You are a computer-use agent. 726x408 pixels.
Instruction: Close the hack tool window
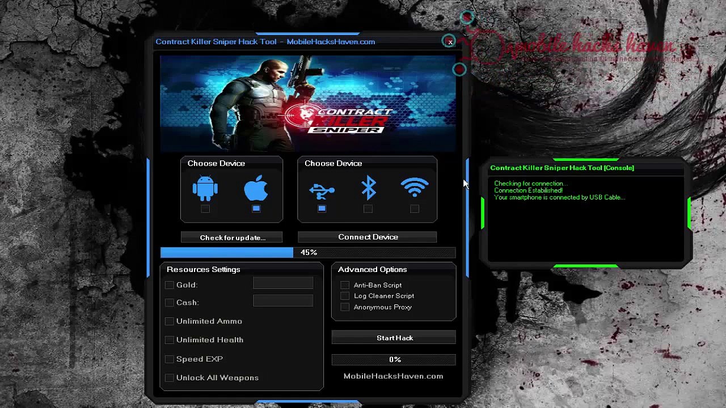(450, 41)
